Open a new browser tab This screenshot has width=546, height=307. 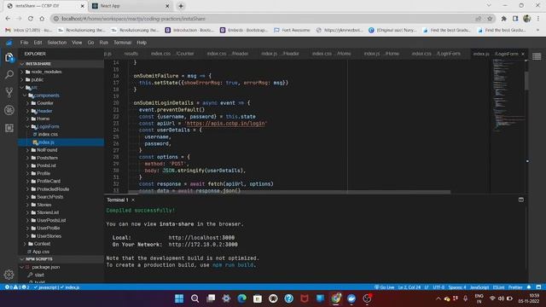(x=181, y=6)
